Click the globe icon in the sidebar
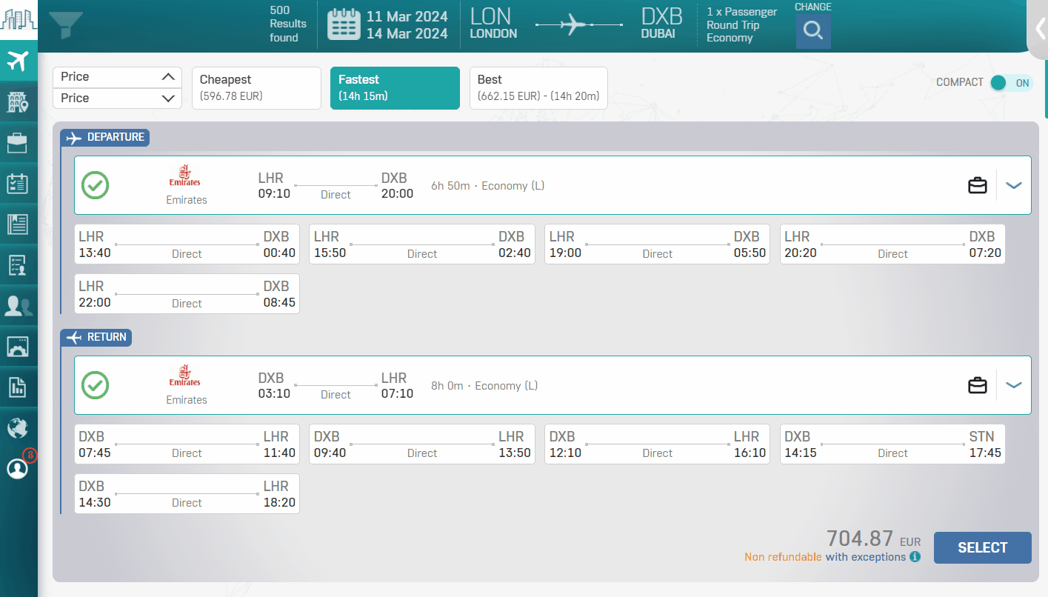 click(x=18, y=428)
